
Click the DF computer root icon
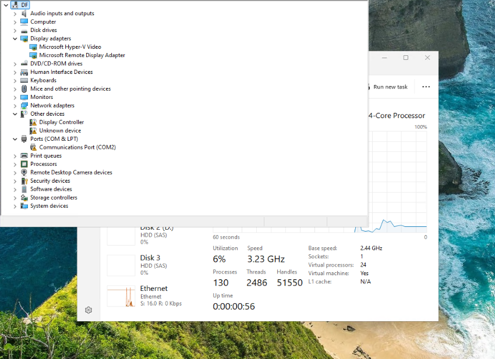point(15,5)
